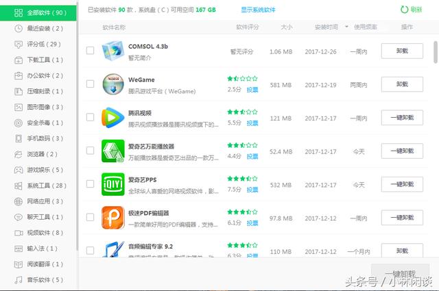This screenshot has width=439, height=291.
Task: Click the 爱奇艺PPS iQIYI icon
Action: 112,184
